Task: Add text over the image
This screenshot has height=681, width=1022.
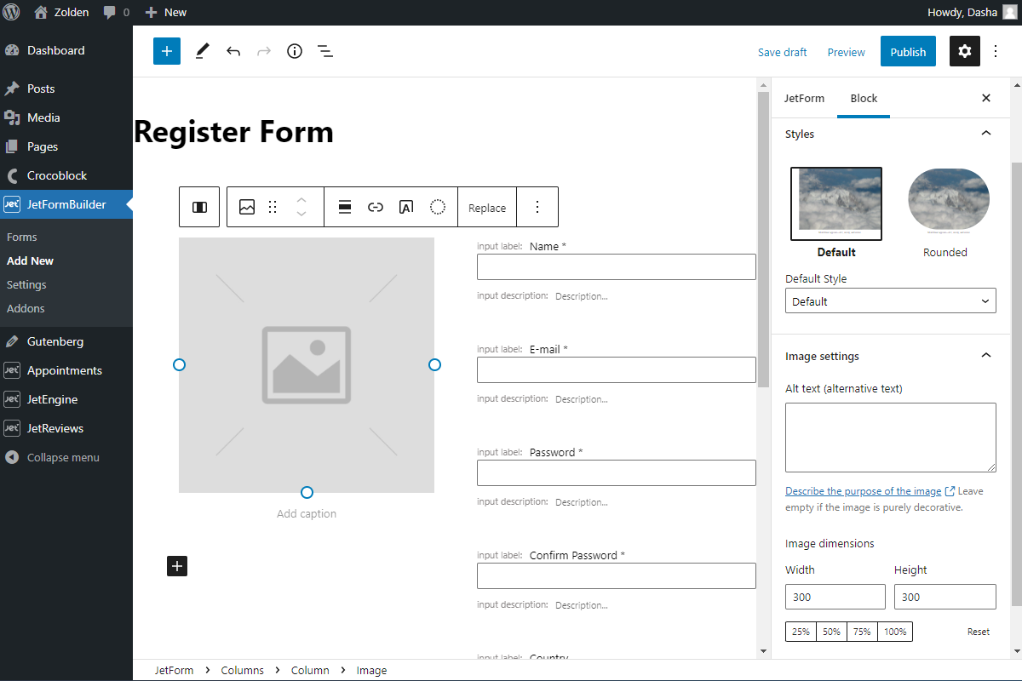Action: [x=406, y=207]
